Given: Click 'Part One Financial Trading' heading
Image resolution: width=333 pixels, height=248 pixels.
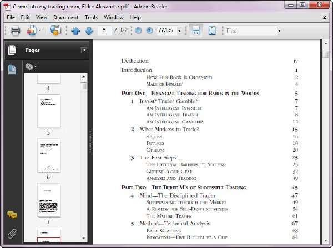Looking at the screenshot, I should point(190,94).
